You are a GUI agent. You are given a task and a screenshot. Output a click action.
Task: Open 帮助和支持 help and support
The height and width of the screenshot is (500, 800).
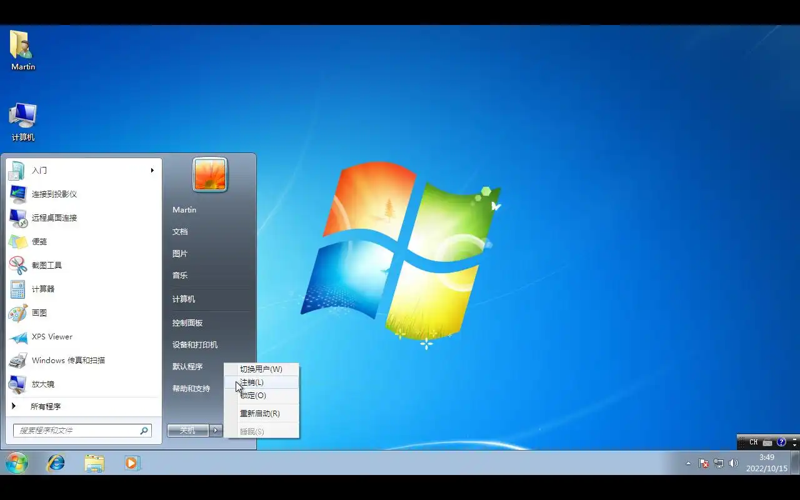click(191, 389)
